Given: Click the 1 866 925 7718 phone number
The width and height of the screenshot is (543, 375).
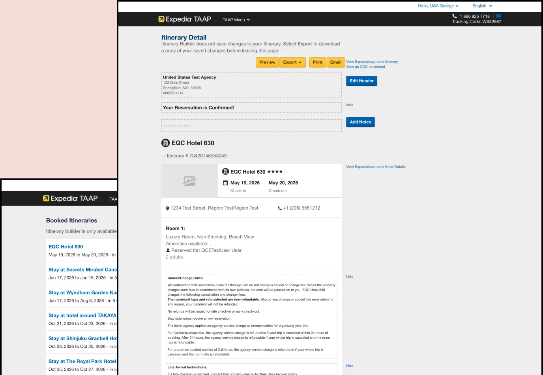Looking at the screenshot, I should coord(475,17).
